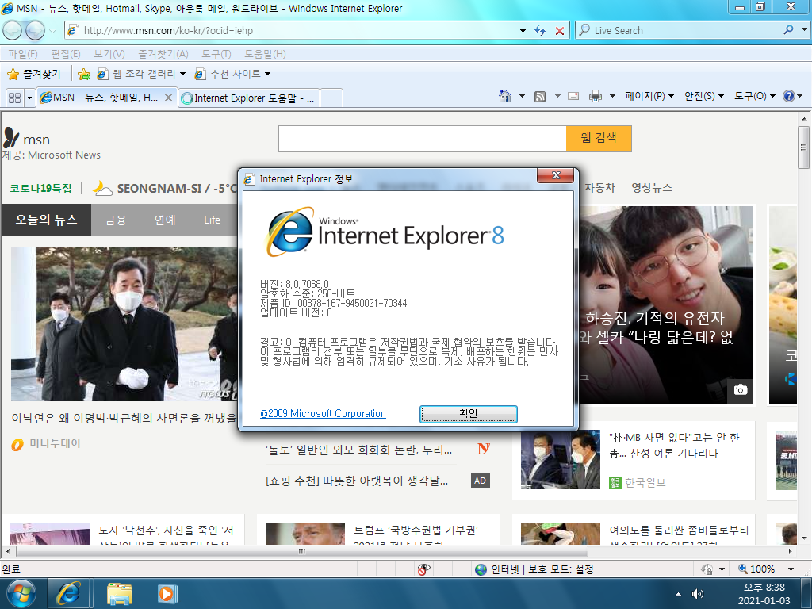Screen dimensions: 812x609
Task: Run search with the magnifier icon
Action: coord(788,30)
